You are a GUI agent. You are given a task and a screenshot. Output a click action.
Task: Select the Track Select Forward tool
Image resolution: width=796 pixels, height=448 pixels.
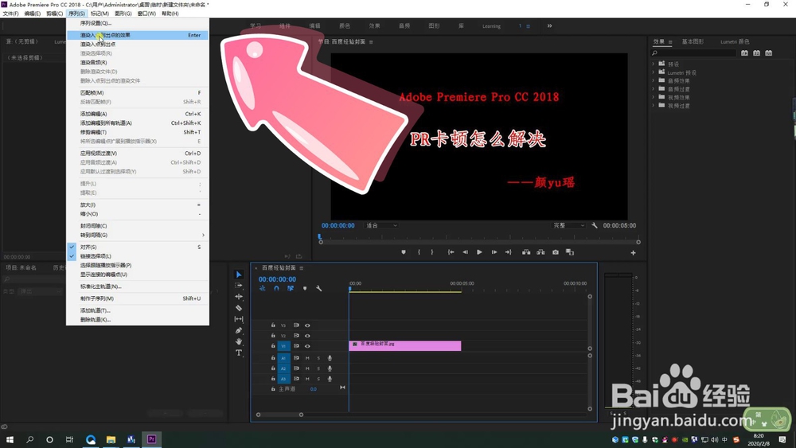(x=239, y=286)
